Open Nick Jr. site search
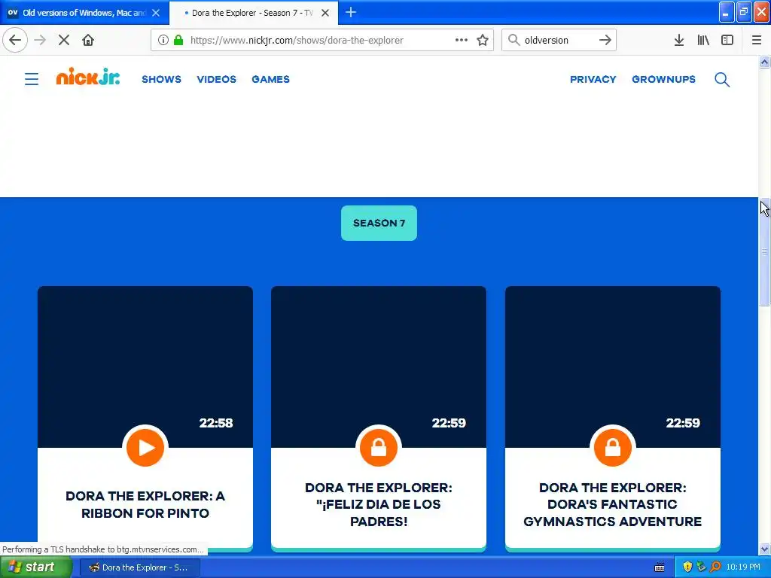 [722, 79]
